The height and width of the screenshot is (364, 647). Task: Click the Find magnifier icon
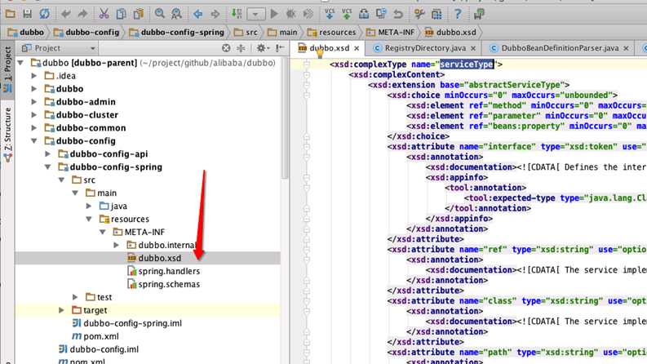[159, 14]
